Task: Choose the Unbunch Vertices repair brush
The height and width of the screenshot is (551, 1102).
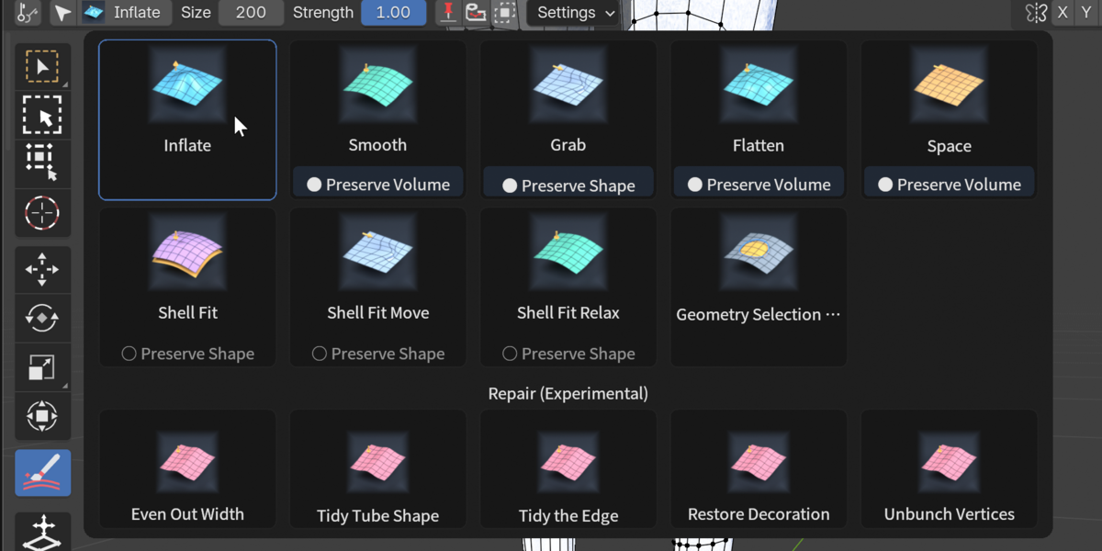Action: [x=949, y=469]
